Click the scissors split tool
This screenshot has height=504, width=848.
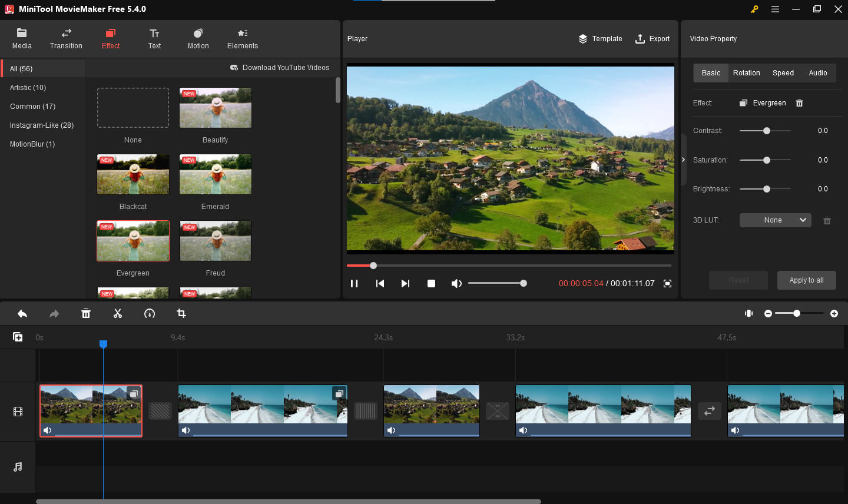click(118, 314)
